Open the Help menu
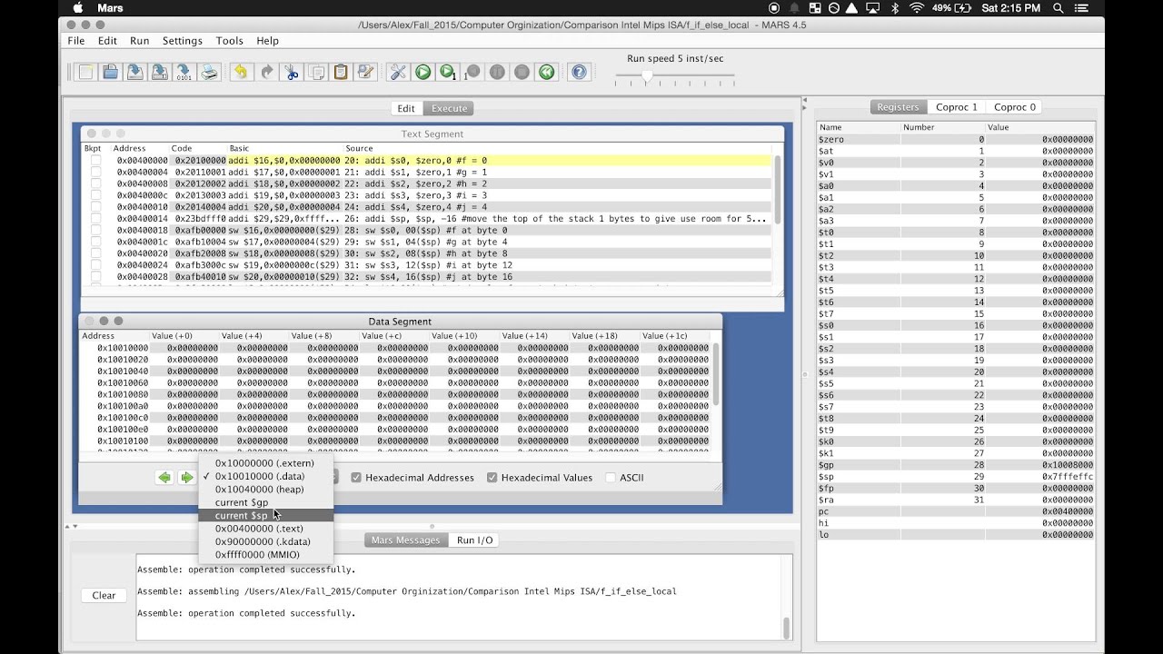The height and width of the screenshot is (654, 1163). click(x=267, y=41)
